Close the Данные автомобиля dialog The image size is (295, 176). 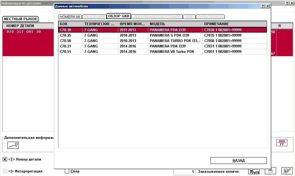267,6
